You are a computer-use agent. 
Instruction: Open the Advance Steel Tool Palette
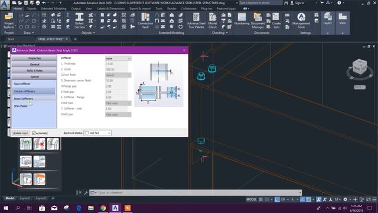click(196, 21)
